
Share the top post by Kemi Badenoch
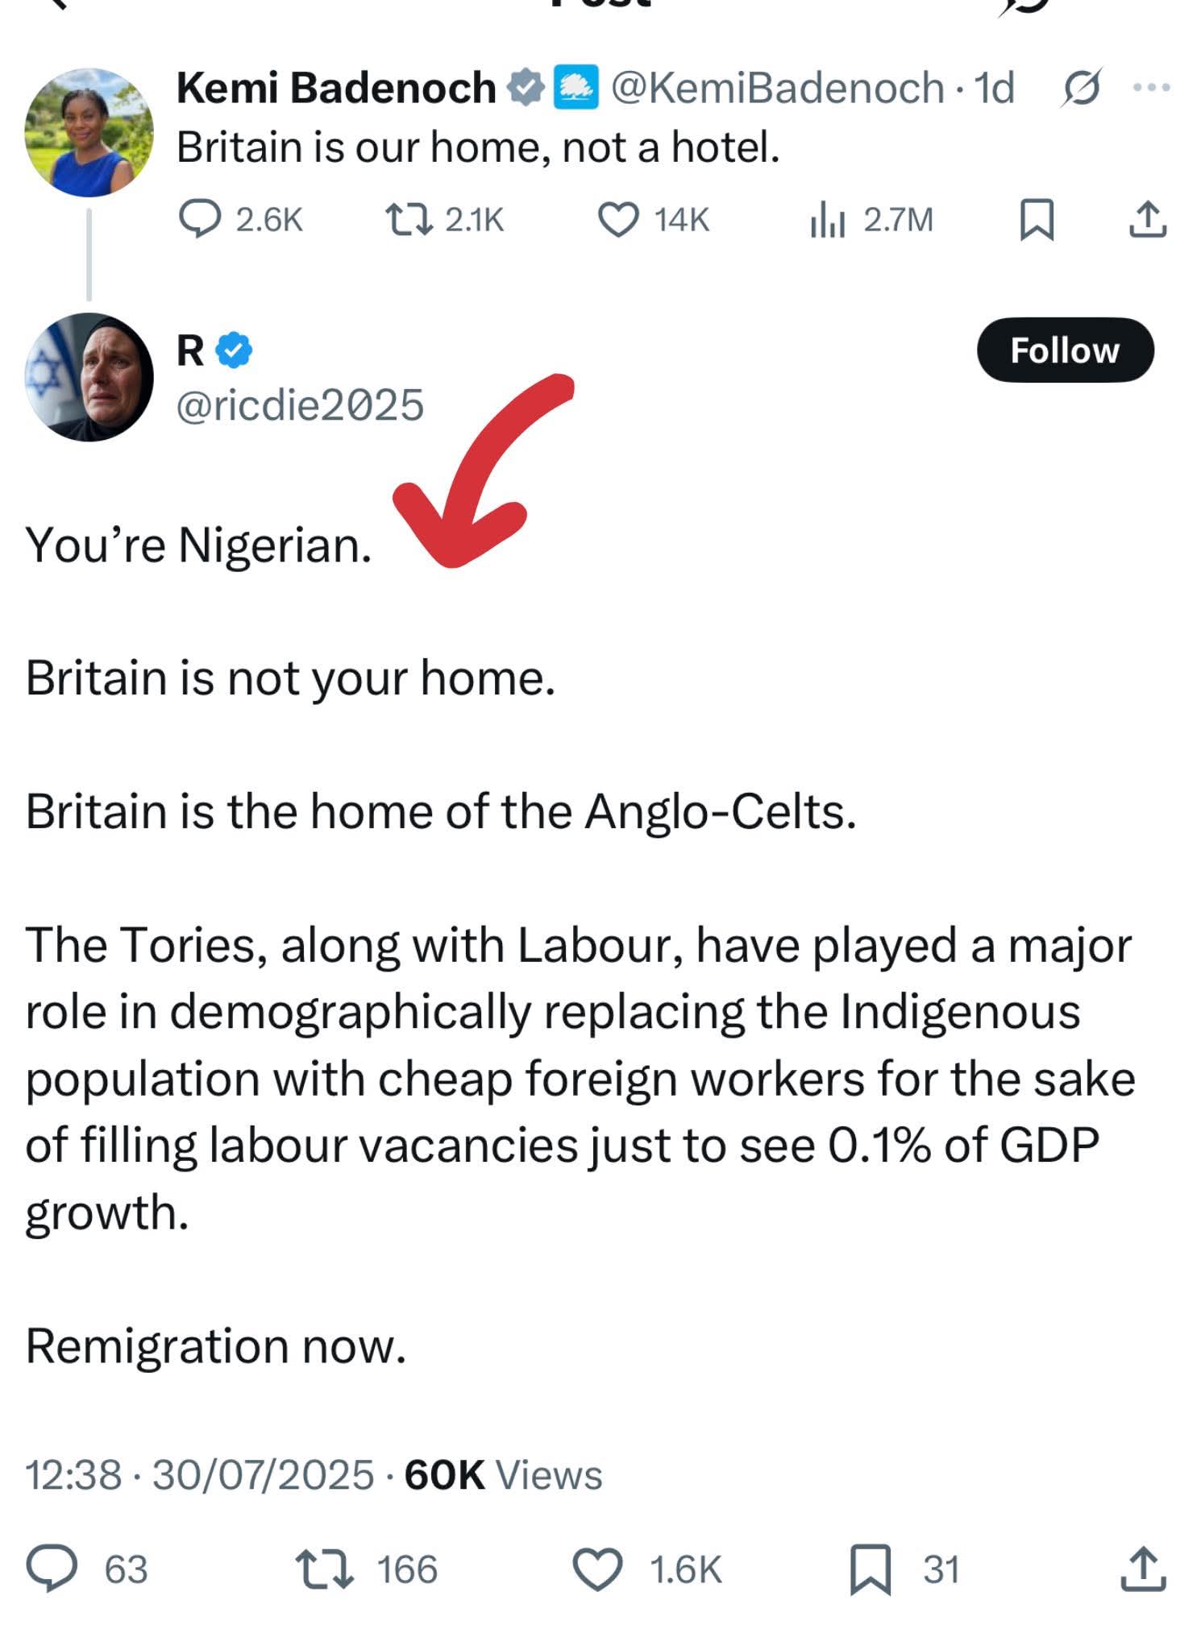coord(1148,219)
